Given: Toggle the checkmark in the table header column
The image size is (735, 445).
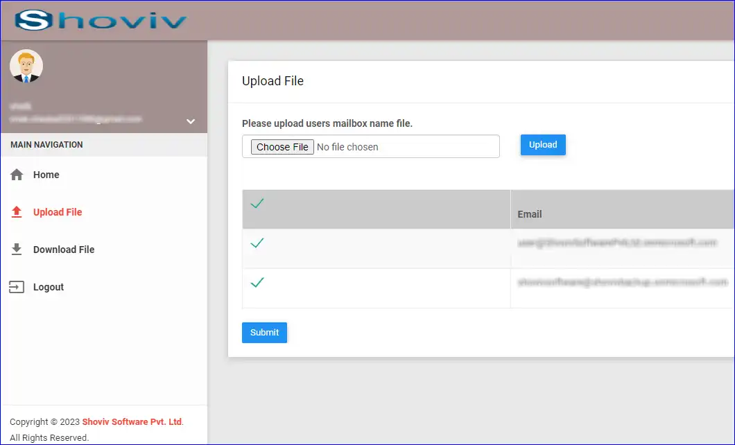Looking at the screenshot, I should [257, 204].
